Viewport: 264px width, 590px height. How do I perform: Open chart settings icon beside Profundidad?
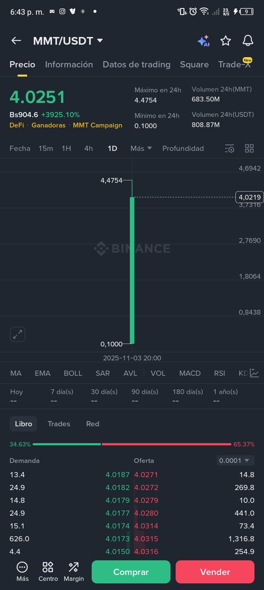click(230, 148)
